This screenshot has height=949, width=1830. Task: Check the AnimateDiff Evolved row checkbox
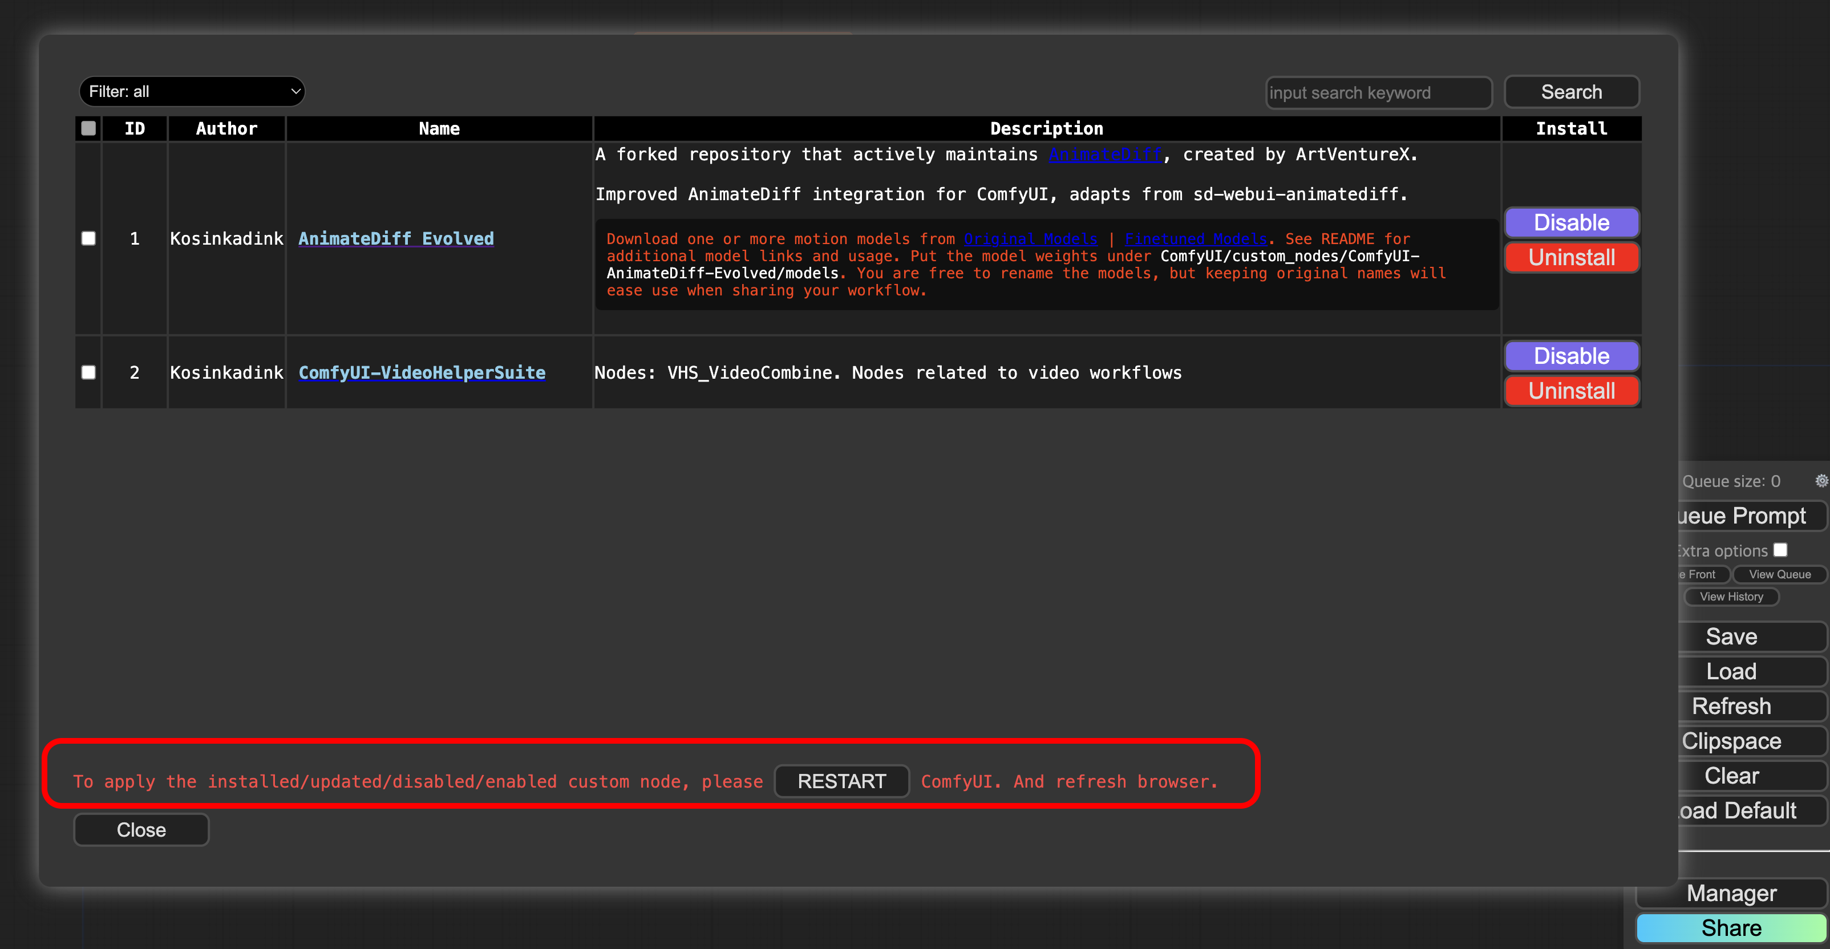coord(89,238)
